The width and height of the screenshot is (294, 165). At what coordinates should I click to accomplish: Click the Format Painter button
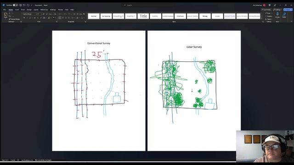click(15, 19)
